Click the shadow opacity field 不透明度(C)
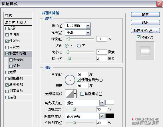The width and height of the screenshot is (163, 127). [x=102, y=123]
